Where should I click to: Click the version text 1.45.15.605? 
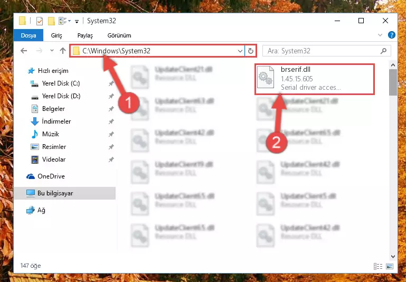pyautogui.click(x=297, y=79)
